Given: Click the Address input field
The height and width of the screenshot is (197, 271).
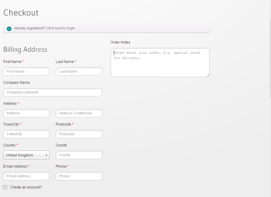Looking at the screenshot, I should [x=26, y=113].
